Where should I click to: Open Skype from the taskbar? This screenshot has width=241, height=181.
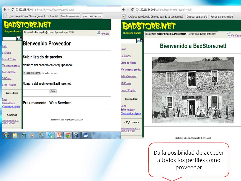[x=50, y=135]
